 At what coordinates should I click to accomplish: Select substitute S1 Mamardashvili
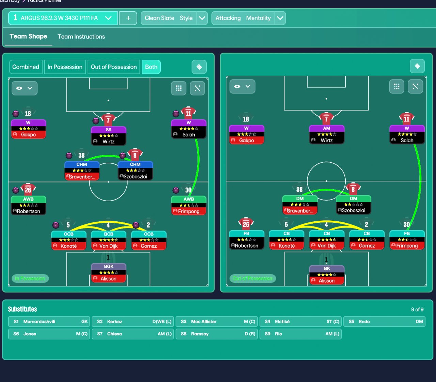coord(49,322)
